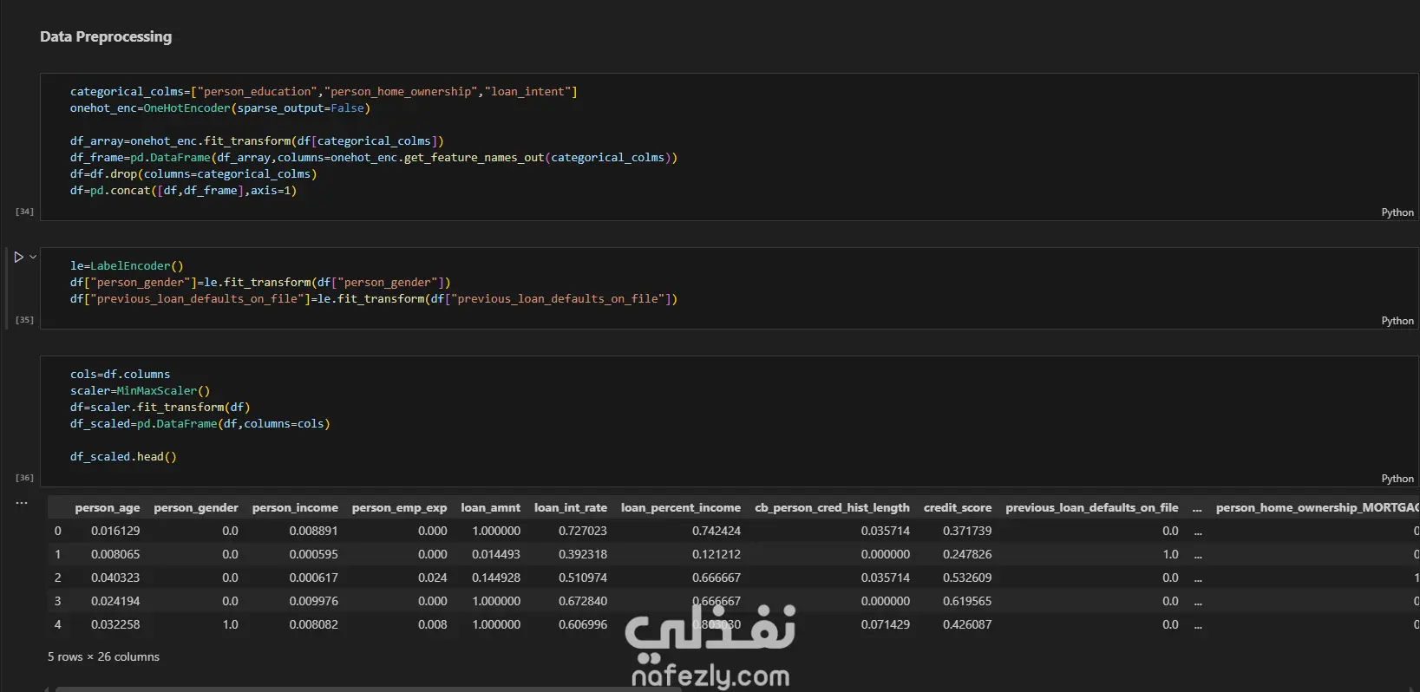Click the loan_int_rate value 0.392318
Screen dimensions: 1420x692
point(583,554)
